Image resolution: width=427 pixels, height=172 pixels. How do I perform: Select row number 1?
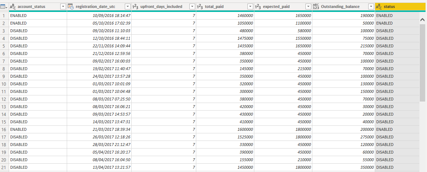4,16
